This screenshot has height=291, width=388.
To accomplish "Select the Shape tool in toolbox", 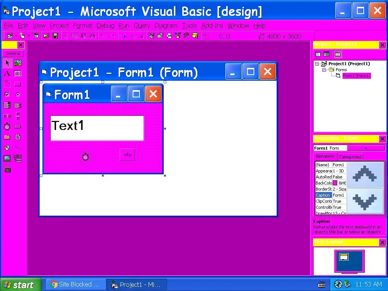I will point(7,148).
